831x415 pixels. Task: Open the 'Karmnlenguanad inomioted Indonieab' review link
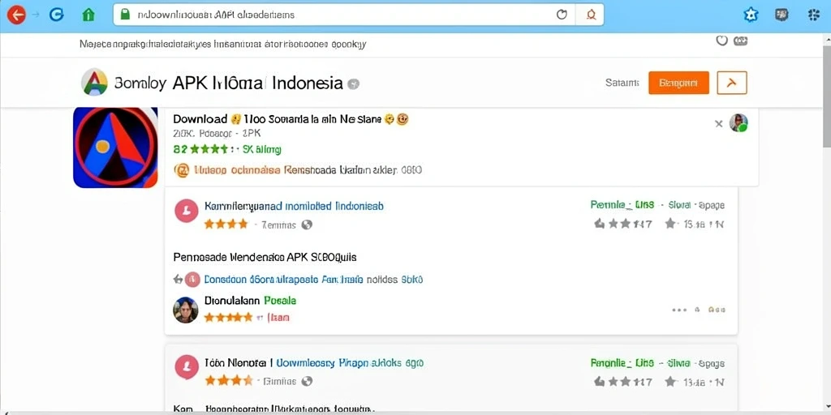[294, 206]
